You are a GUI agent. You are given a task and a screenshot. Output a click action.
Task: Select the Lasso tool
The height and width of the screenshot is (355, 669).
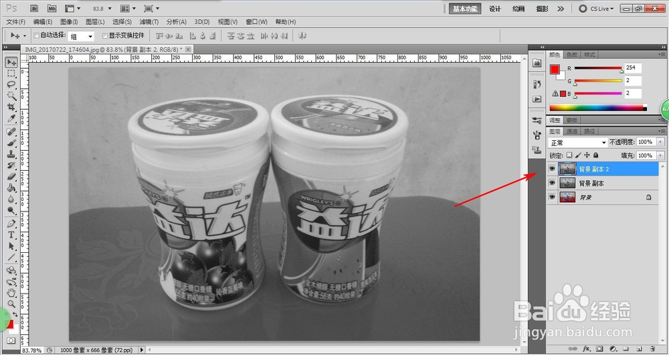tap(11, 84)
